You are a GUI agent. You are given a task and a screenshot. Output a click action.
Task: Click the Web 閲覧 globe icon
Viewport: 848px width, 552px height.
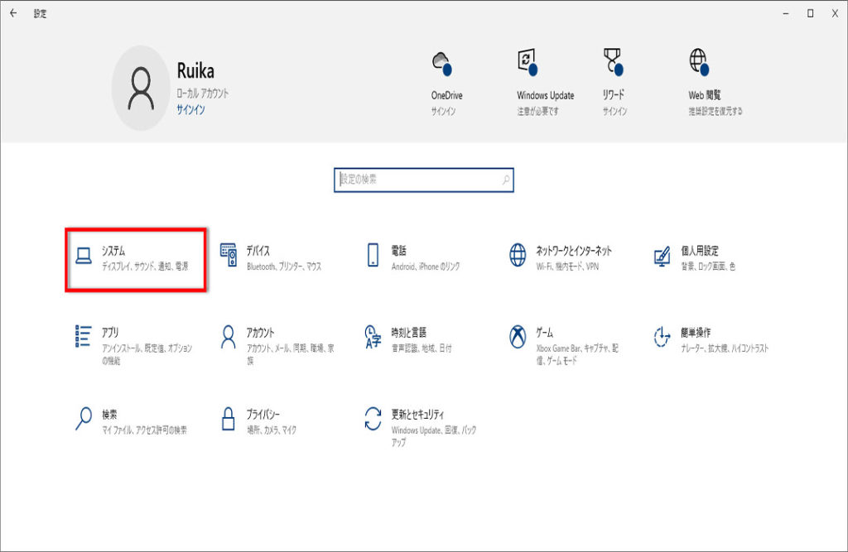coord(698,63)
